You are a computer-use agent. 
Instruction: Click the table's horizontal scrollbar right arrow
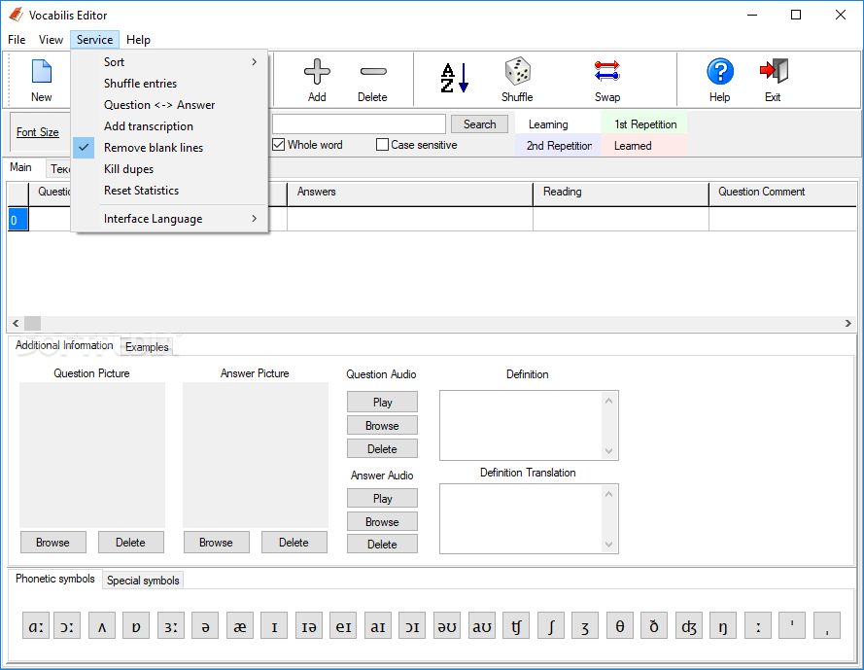coord(848,323)
